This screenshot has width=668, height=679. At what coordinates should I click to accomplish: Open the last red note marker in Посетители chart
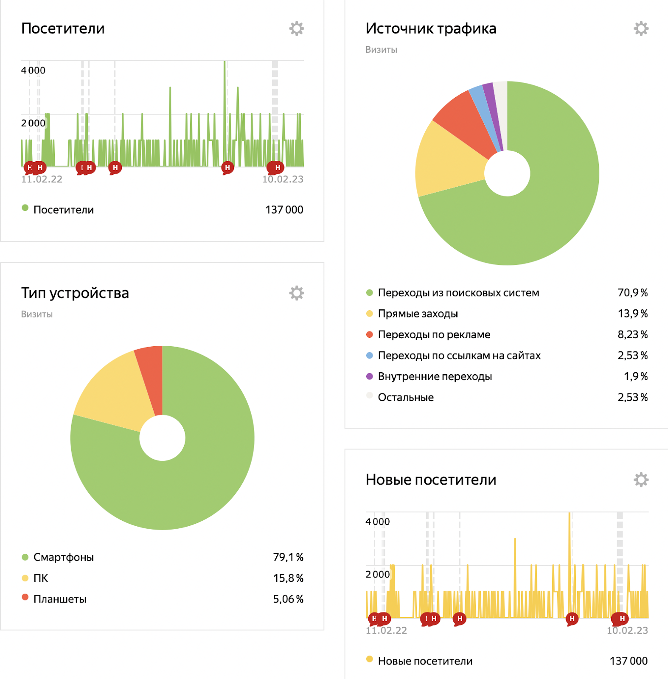(x=277, y=168)
